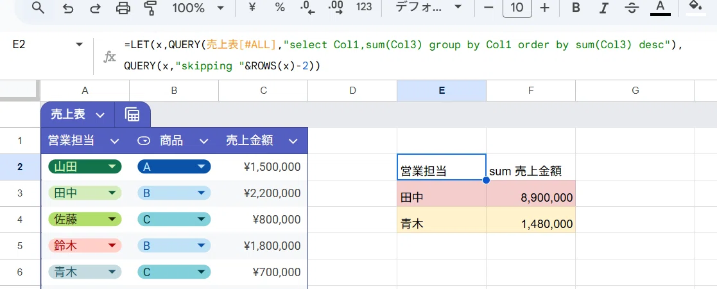Click the search magnifier icon in toolbar
This screenshot has height=289, width=717.
click(38, 7)
